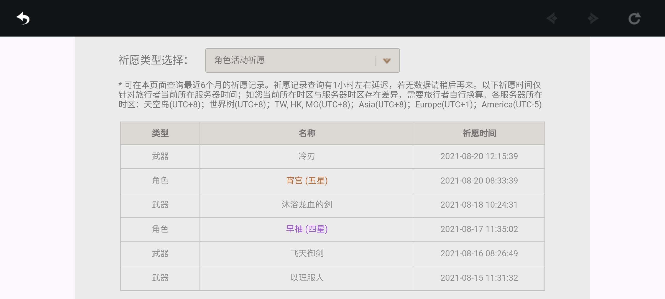Select the 宵宫 (五星) character entry
Screen dimensions: 665x299
(x=307, y=181)
